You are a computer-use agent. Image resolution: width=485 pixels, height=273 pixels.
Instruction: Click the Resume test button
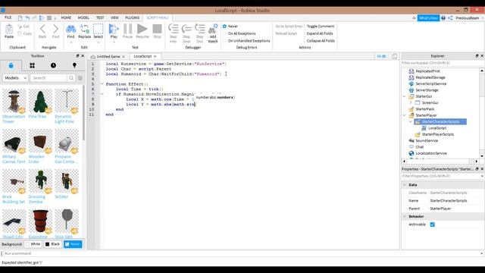coord(142,29)
